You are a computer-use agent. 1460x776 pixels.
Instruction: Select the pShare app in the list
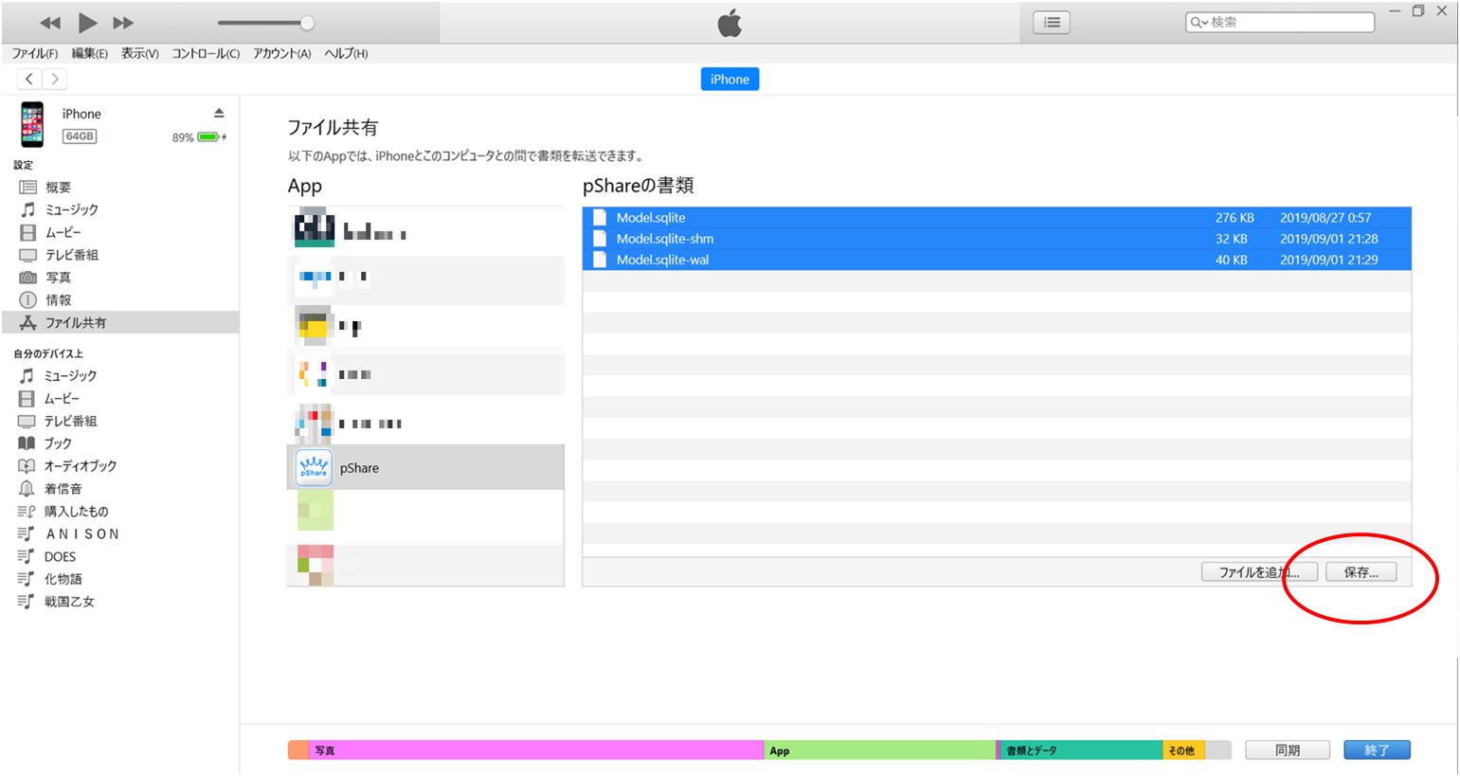coord(425,468)
